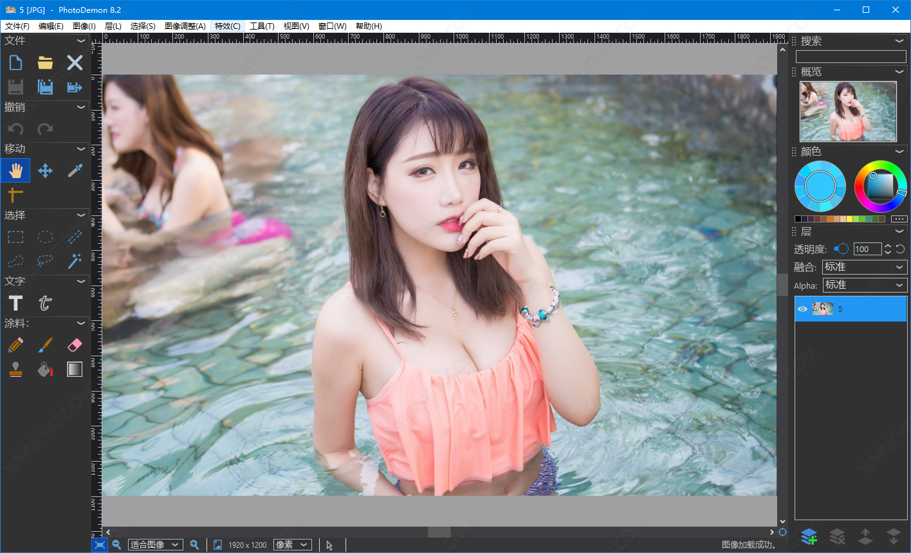
Task: Select the Paintbrush tool
Action: tap(45, 345)
